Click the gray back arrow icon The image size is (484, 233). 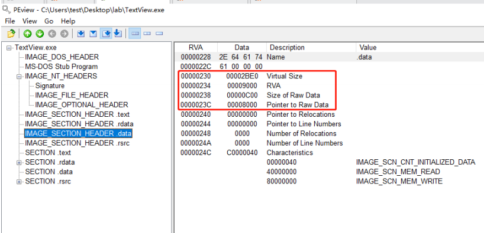[x=52, y=34]
